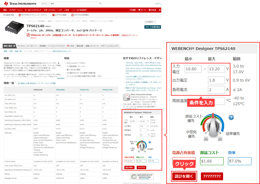Viewport: 260px width, 184px height.
Task: Click the 10.80 minimum input voltage field, enlarged
Action: coord(193,69)
